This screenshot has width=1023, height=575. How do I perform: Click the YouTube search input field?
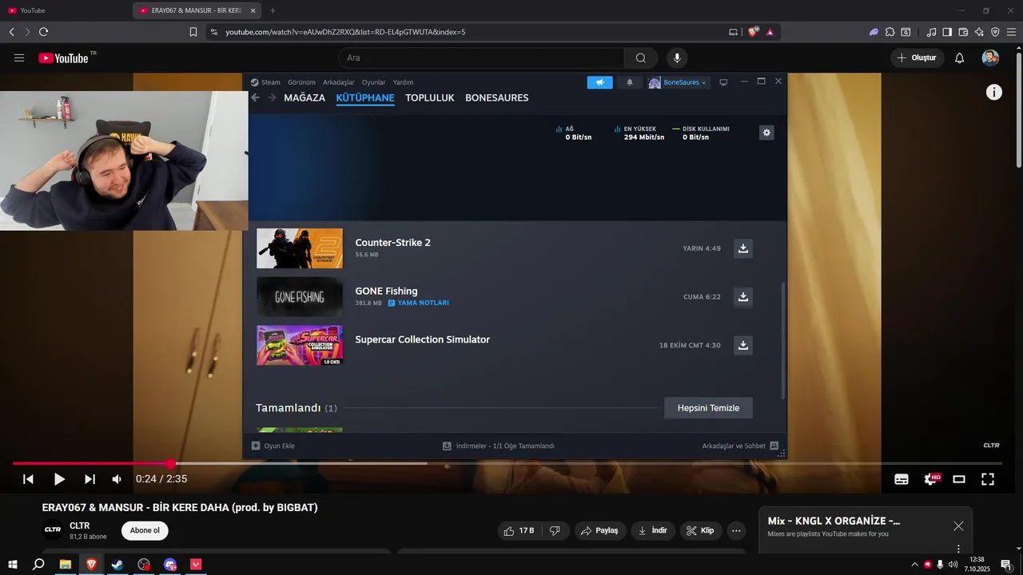(481, 57)
